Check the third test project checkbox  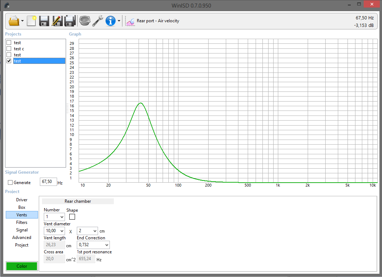click(x=9, y=55)
